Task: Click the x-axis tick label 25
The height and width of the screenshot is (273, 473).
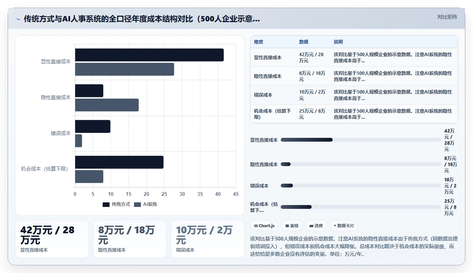Action: click(164, 194)
